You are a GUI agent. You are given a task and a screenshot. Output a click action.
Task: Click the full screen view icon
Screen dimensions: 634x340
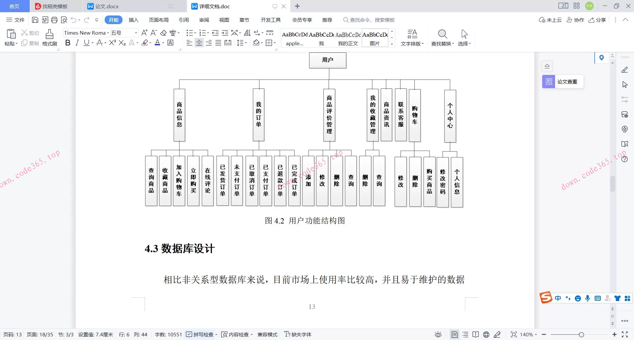[x=625, y=334]
